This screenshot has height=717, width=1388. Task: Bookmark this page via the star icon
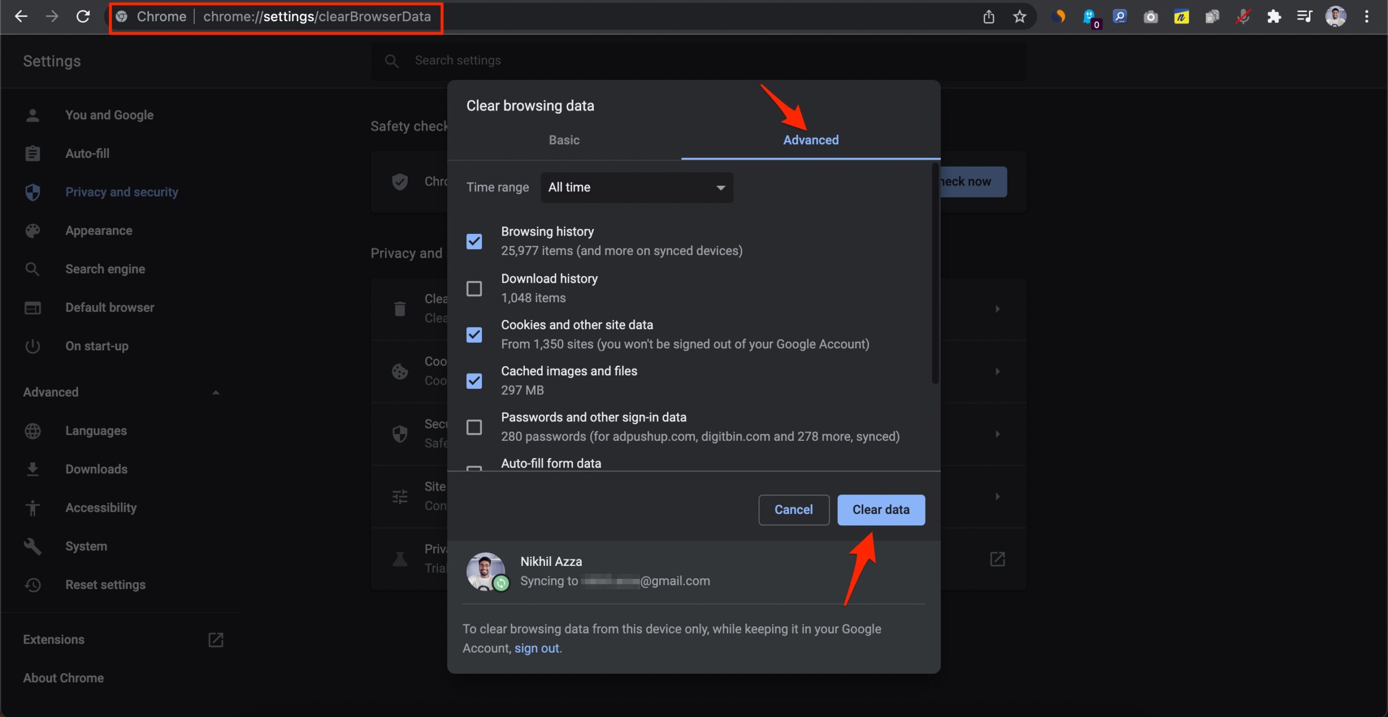pyautogui.click(x=1019, y=16)
